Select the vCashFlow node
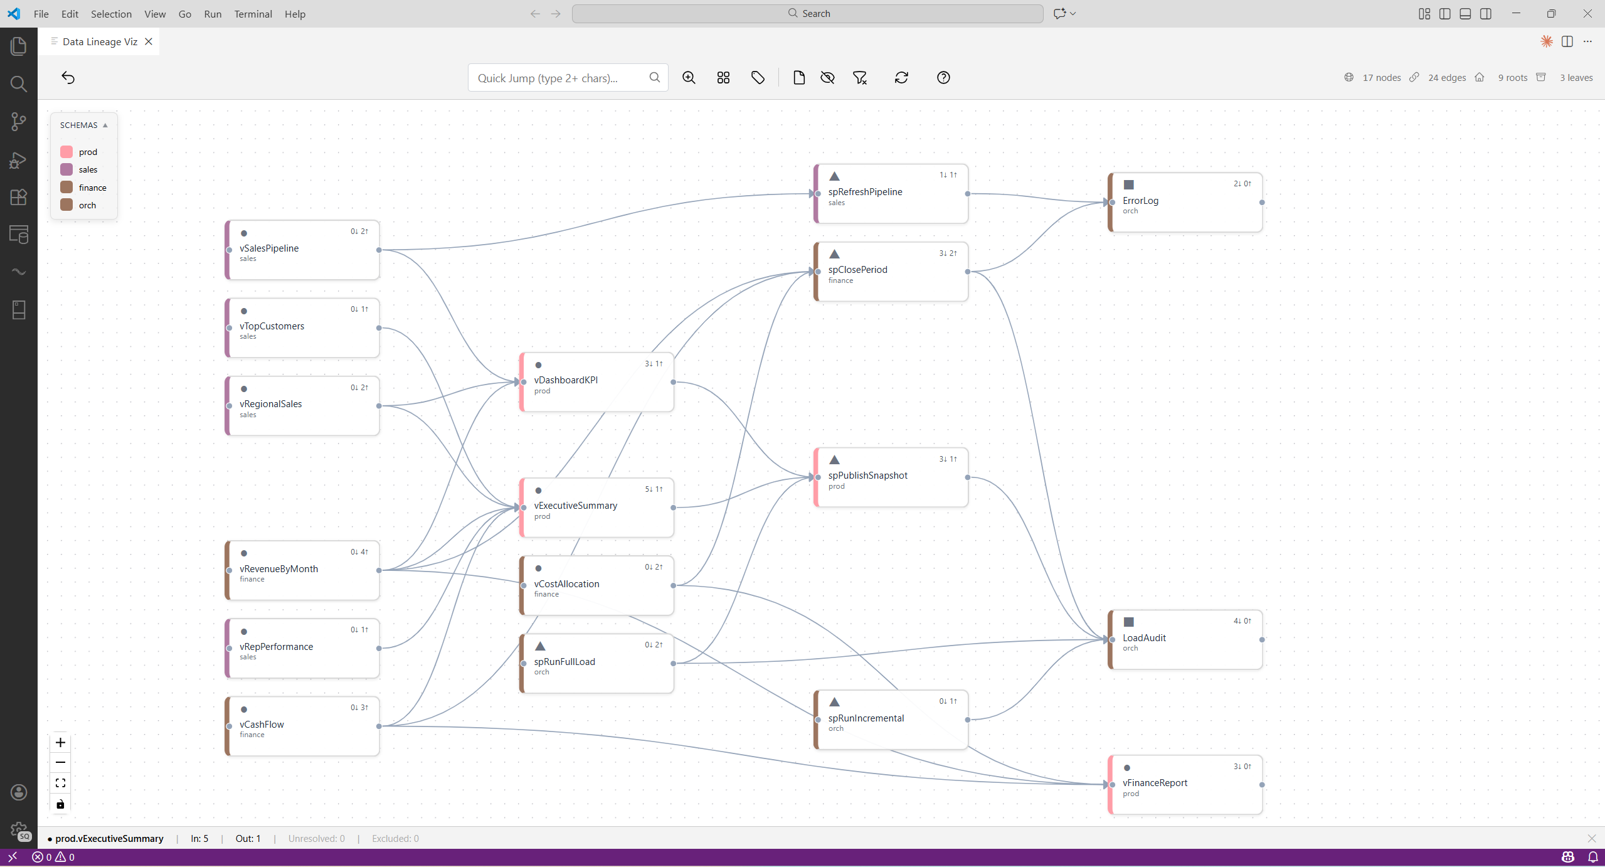The height and width of the screenshot is (867, 1605). 302,726
